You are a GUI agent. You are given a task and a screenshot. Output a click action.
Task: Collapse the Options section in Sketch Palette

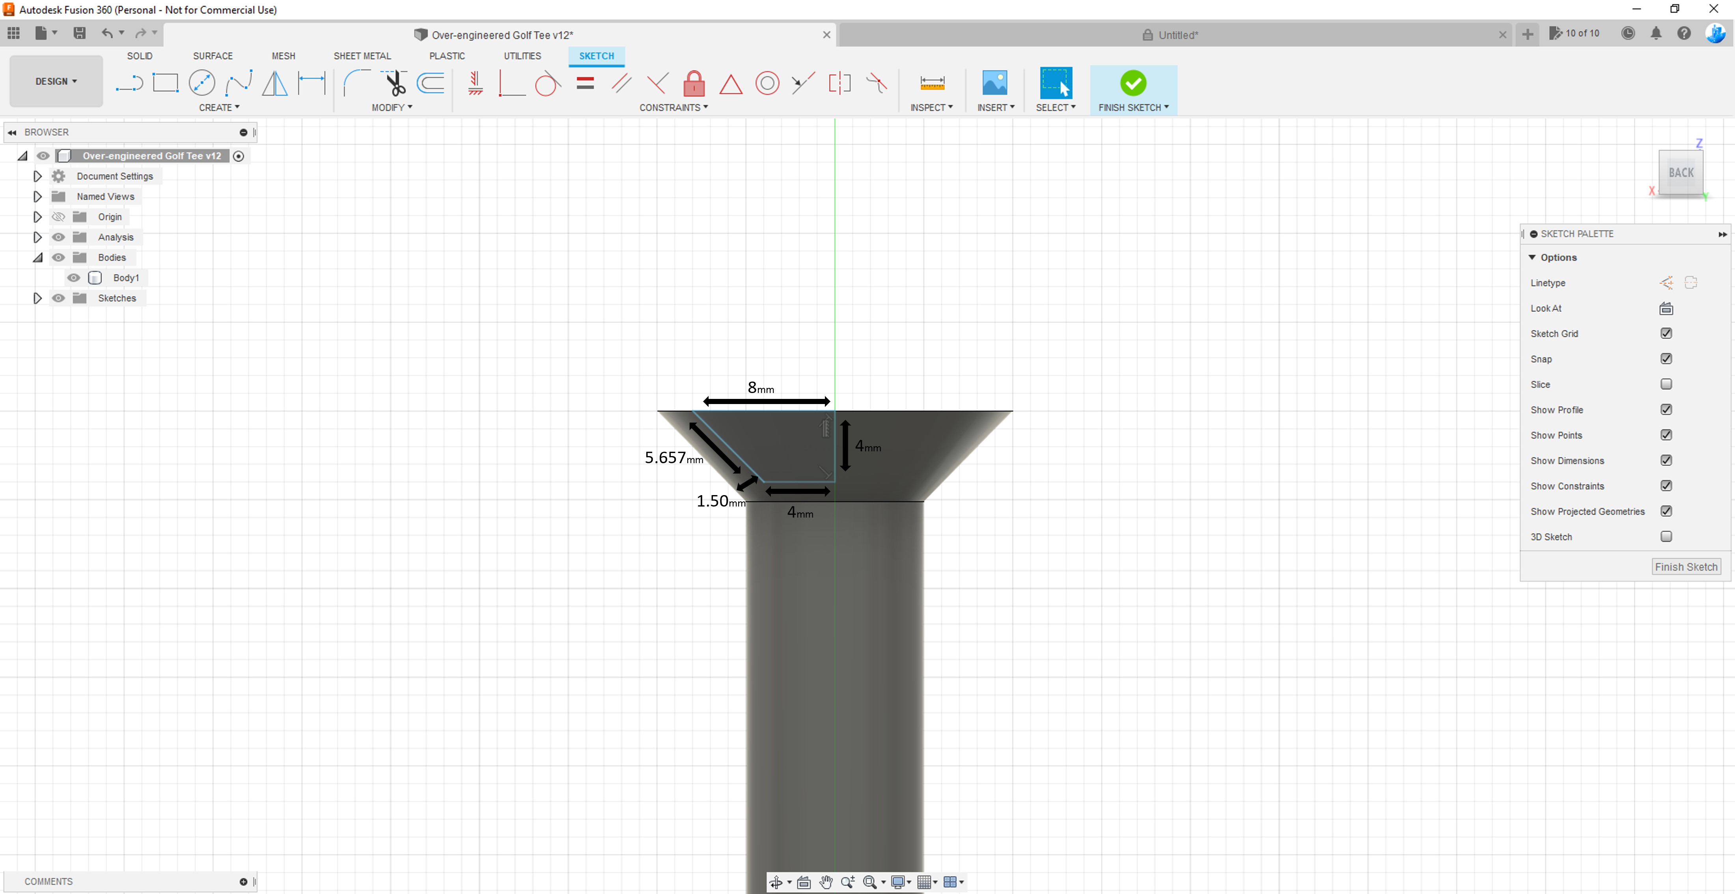pos(1532,258)
